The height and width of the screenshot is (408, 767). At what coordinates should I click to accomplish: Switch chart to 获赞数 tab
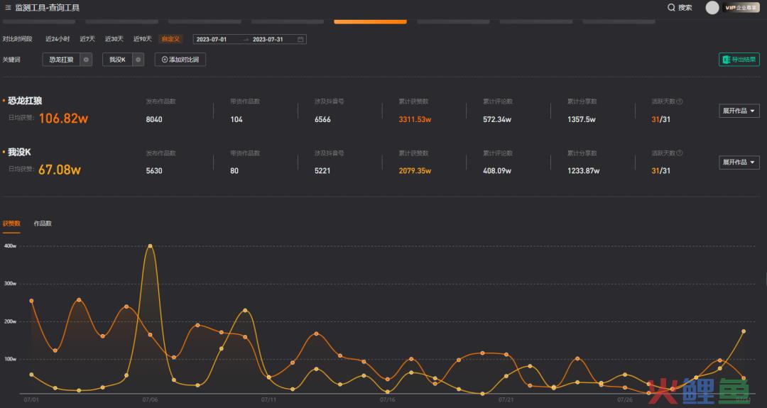(x=11, y=224)
